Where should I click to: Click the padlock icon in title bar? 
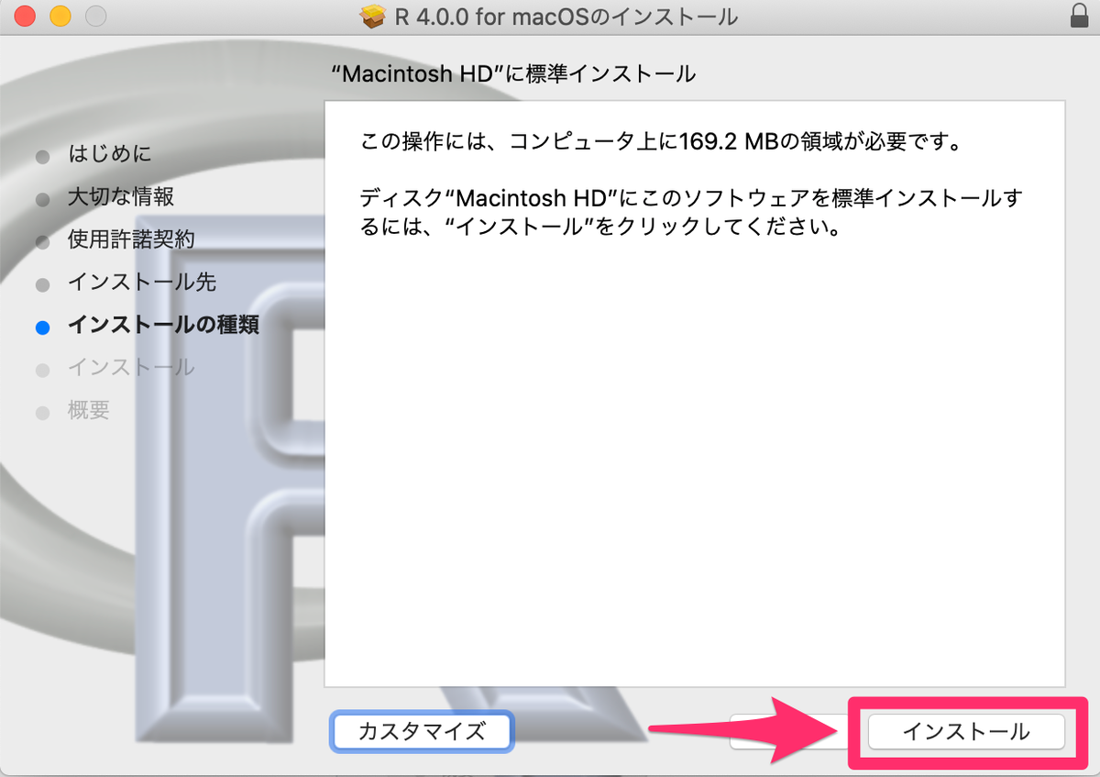[1078, 16]
